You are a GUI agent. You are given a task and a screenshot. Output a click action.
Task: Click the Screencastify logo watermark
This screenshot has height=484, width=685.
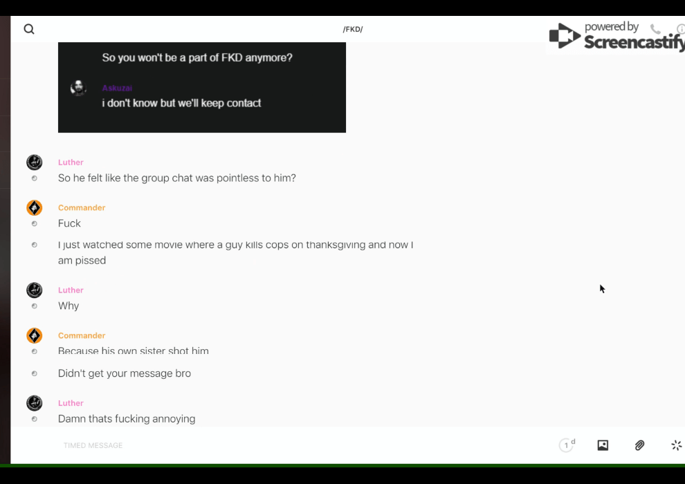click(616, 37)
